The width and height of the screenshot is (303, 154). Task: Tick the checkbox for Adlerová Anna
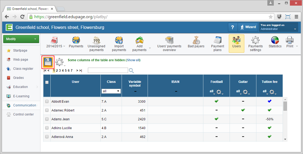click(47, 137)
